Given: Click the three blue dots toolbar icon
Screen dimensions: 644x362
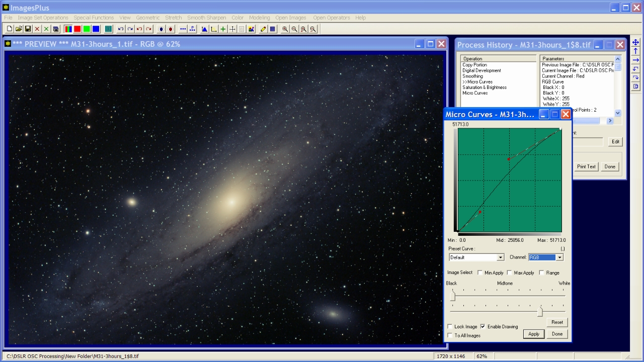Looking at the screenshot, I should coord(183,29).
